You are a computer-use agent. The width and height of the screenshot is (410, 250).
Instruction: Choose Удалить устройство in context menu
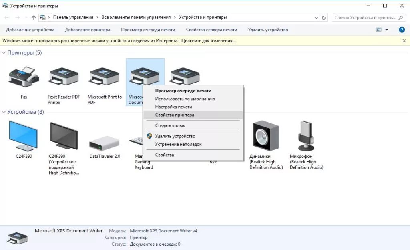coord(193,136)
